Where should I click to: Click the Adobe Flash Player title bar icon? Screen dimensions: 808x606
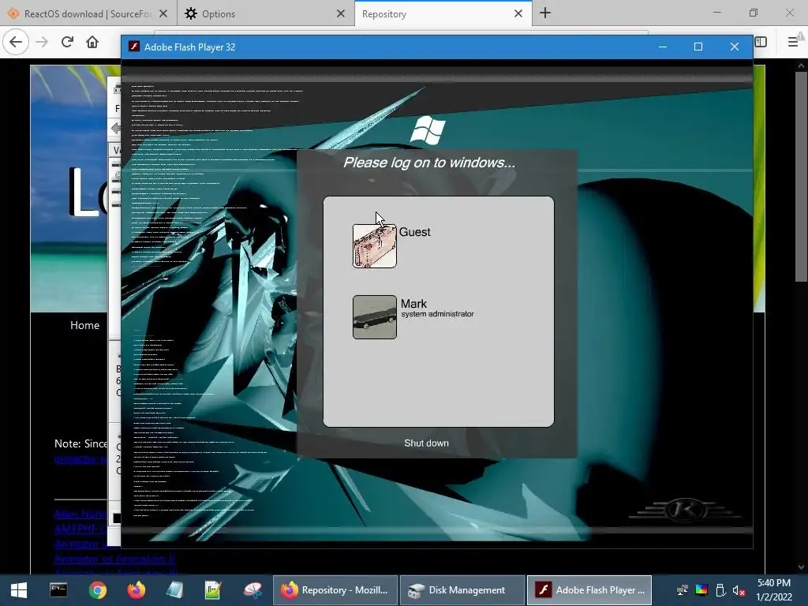click(134, 47)
